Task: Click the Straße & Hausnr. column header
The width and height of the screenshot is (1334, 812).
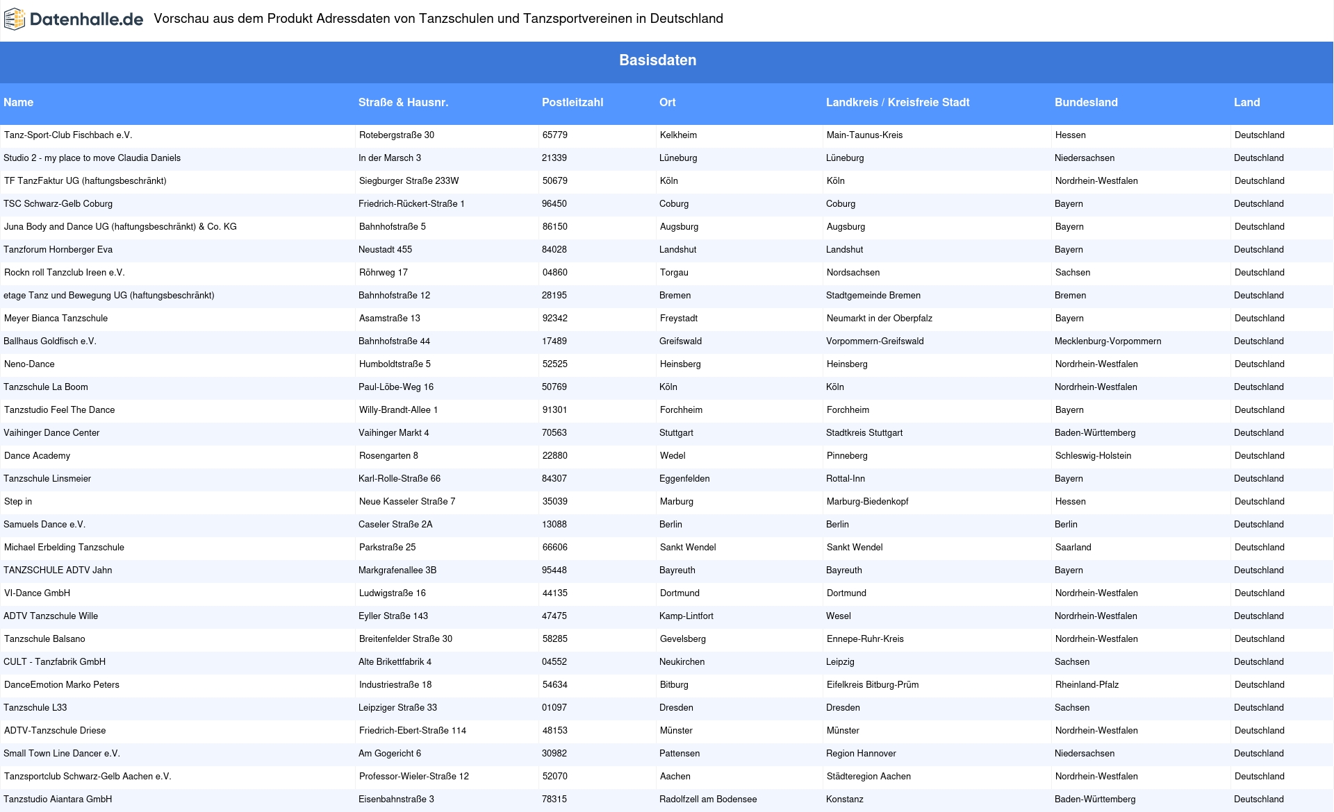Action: pyautogui.click(x=403, y=102)
